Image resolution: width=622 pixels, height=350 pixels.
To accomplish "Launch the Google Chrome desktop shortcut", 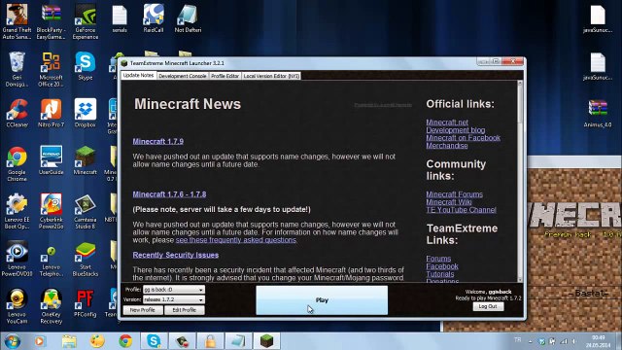I will (x=17, y=164).
